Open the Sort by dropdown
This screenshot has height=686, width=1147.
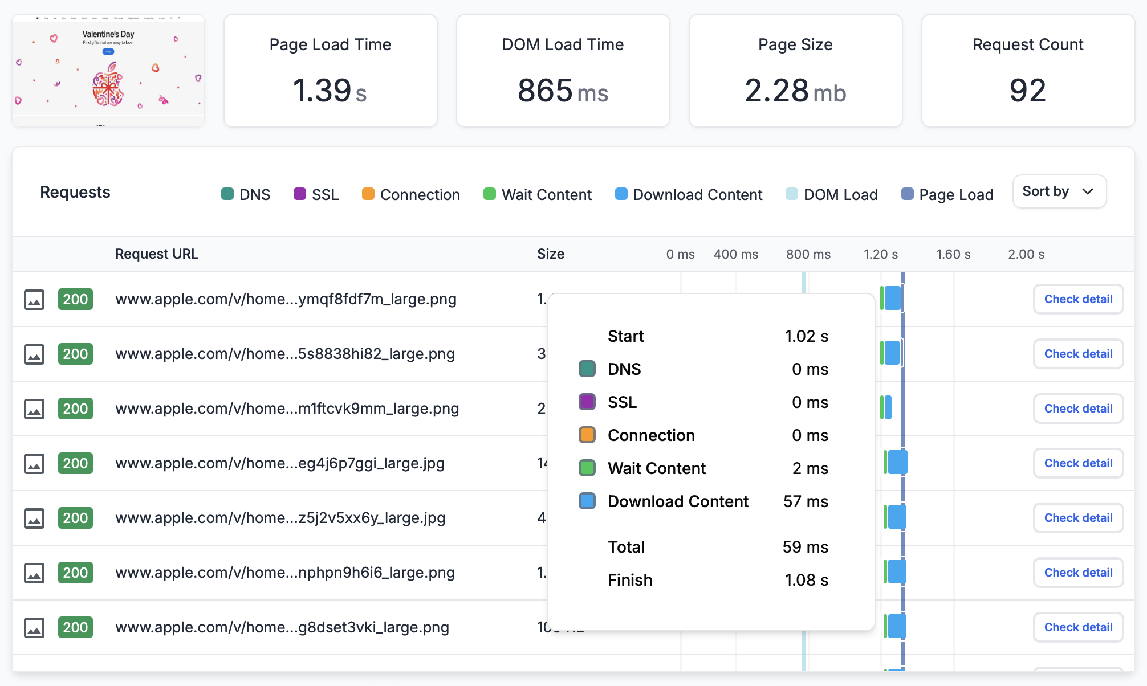coord(1059,191)
